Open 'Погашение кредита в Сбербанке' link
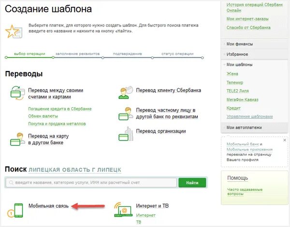Screen dimensions: 290x227 tap(60, 109)
